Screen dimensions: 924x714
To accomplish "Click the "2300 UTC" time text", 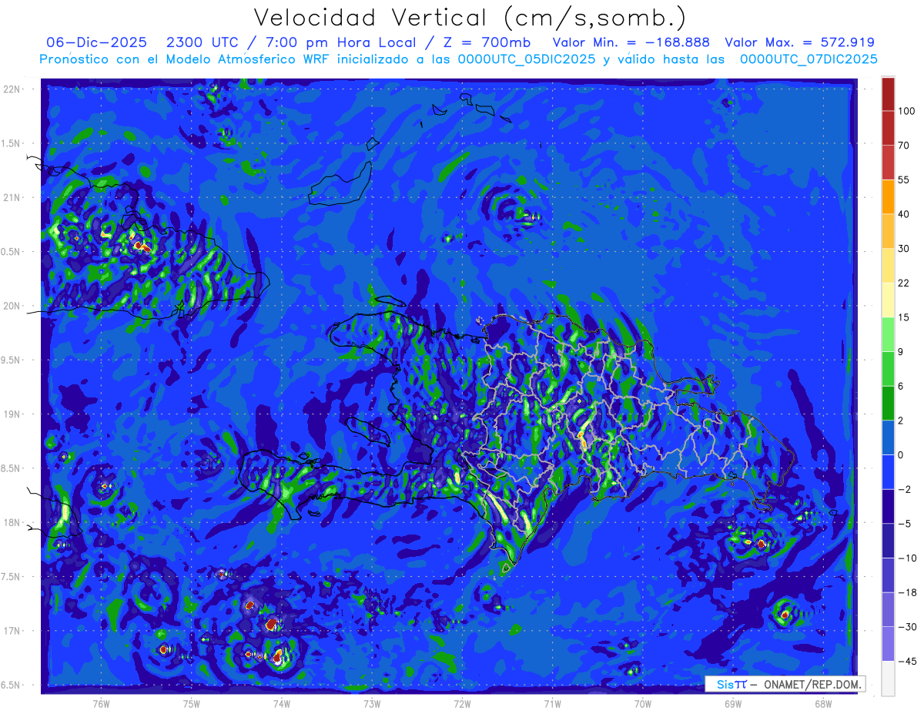I will tap(203, 42).
